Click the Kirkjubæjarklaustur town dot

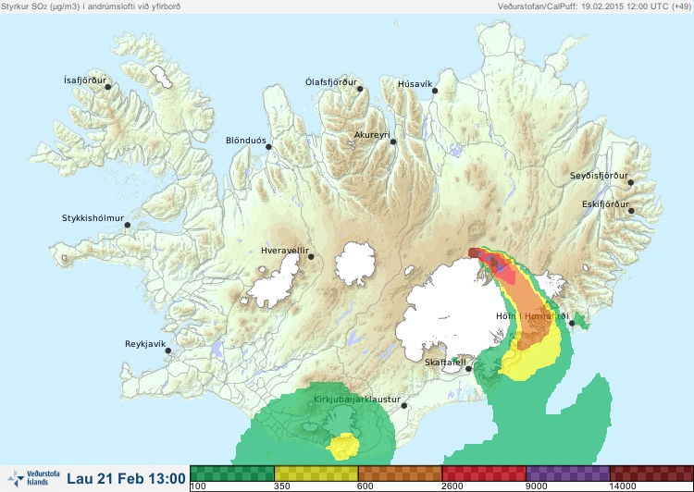coord(403,406)
